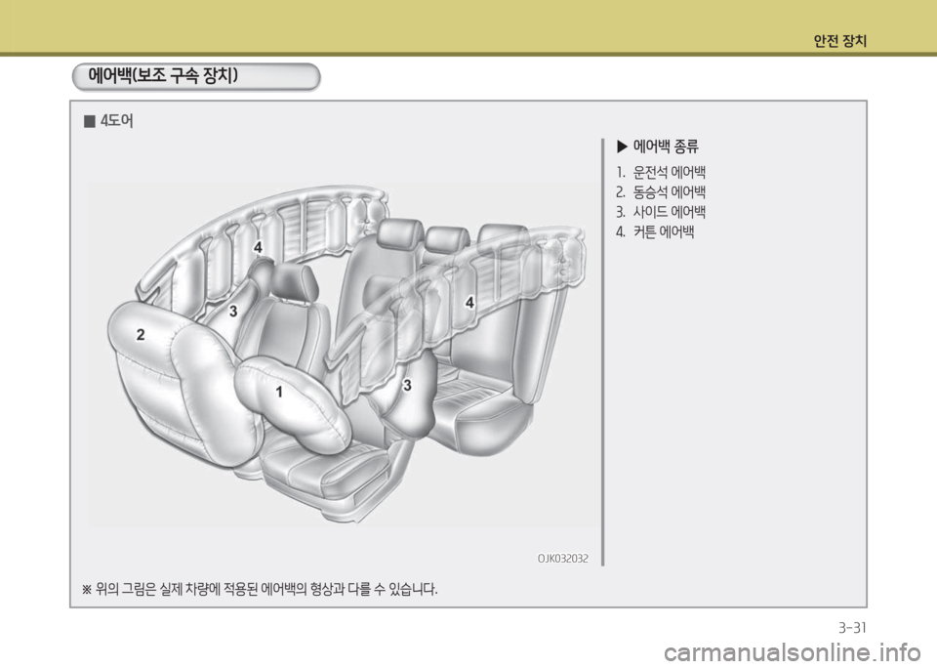937x669 pixels.
Task: Click the OJK032032 image code
Action: coord(561,558)
